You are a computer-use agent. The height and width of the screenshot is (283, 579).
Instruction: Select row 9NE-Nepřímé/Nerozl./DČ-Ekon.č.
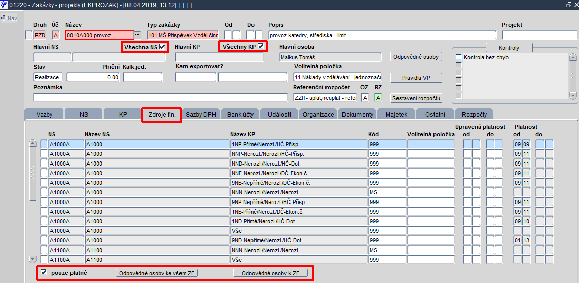(298, 182)
